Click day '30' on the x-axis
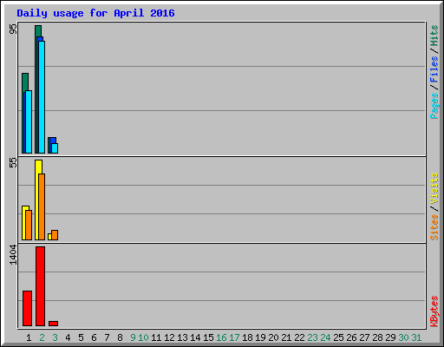 tap(403, 337)
